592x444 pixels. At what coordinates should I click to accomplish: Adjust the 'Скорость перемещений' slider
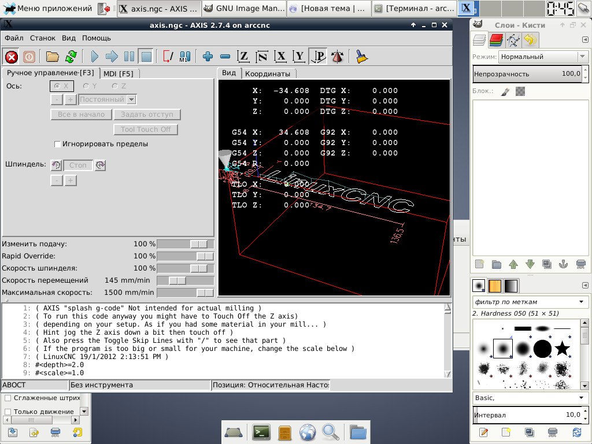(x=177, y=280)
